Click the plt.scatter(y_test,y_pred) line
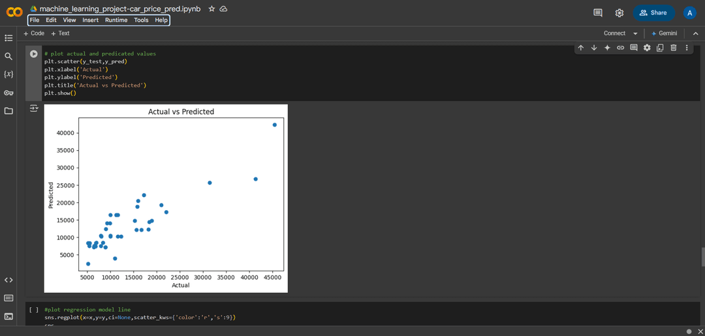 point(86,61)
